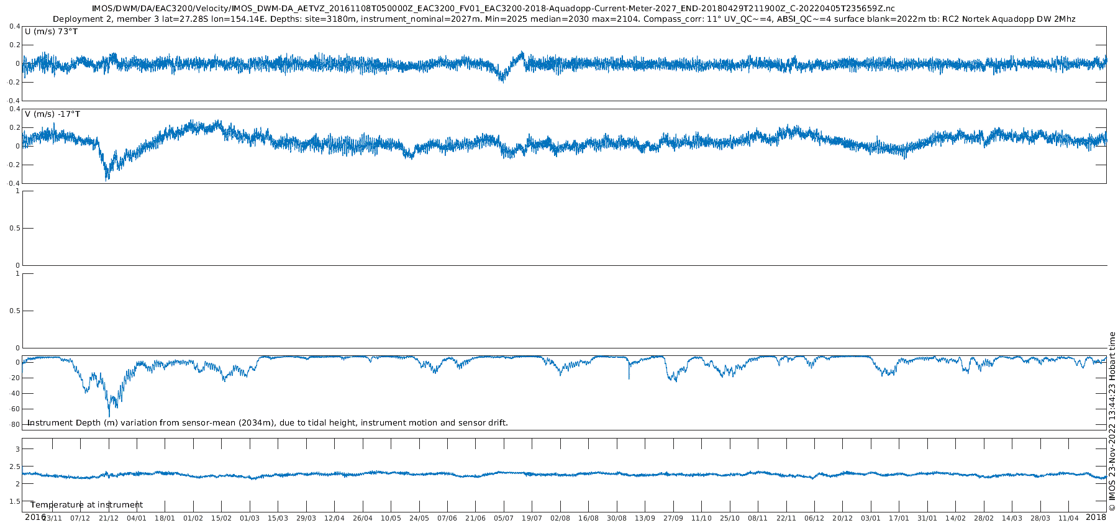Viewport: 1118px width, 528px height.
Task: Click the 15/03 date tick label
Action: (x=278, y=519)
